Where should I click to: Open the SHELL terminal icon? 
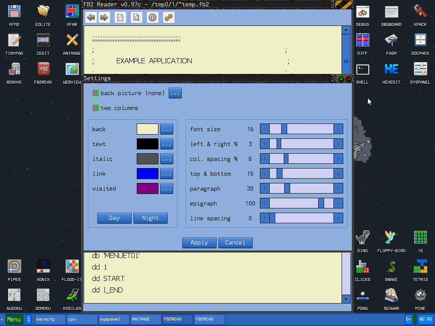tap(362, 69)
